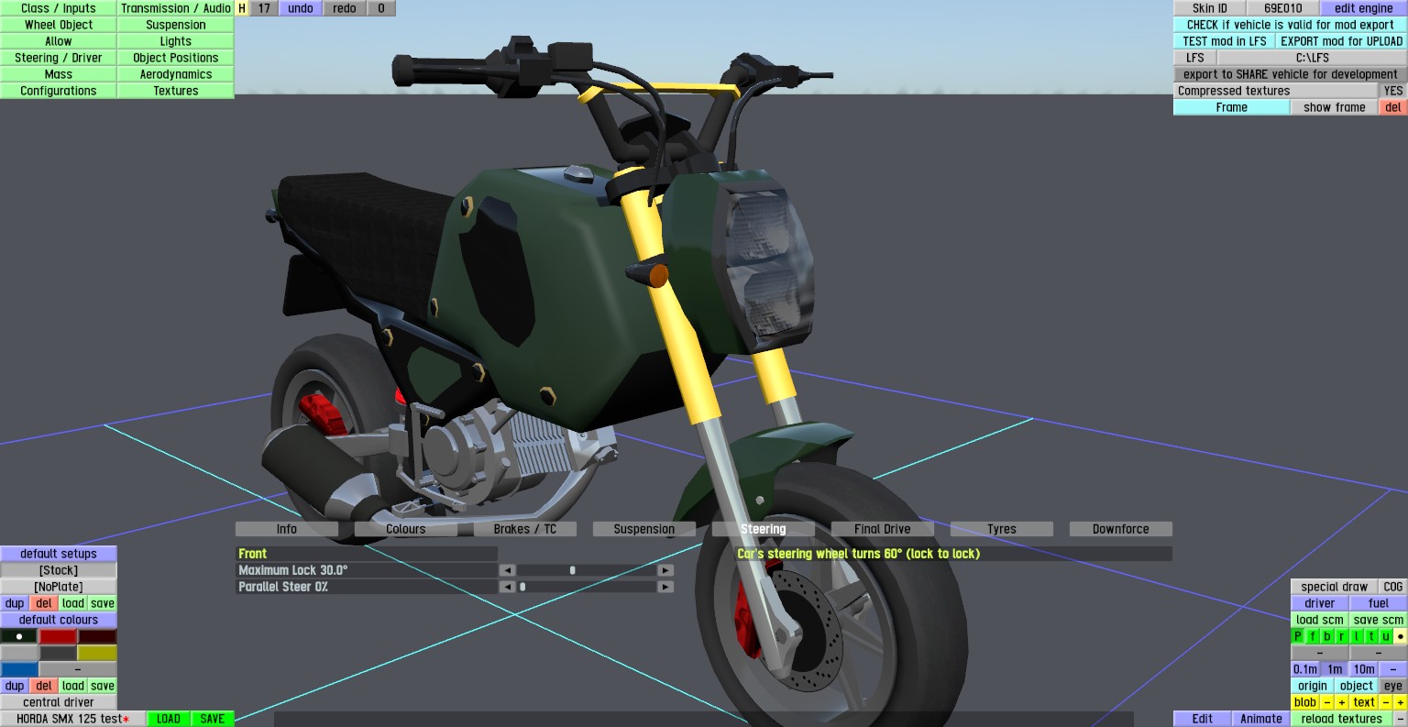Toggle the driver display
Image resolution: width=1408 pixels, height=727 pixels.
coord(1320,603)
